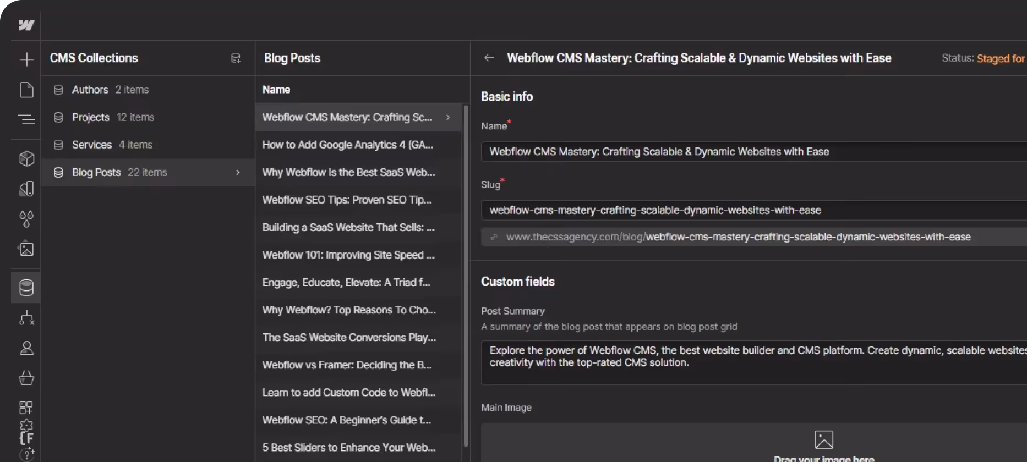The width and height of the screenshot is (1027, 462).
Task: Go back using the left arrow
Action: 489,58
